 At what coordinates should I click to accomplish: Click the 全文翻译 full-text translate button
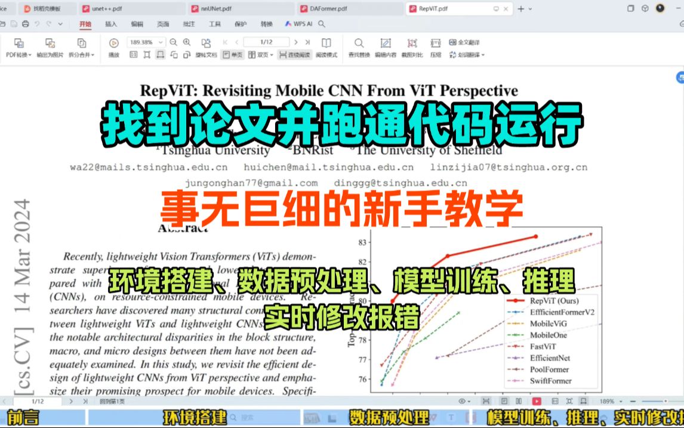pyautogui.click(x=464, y=42)
